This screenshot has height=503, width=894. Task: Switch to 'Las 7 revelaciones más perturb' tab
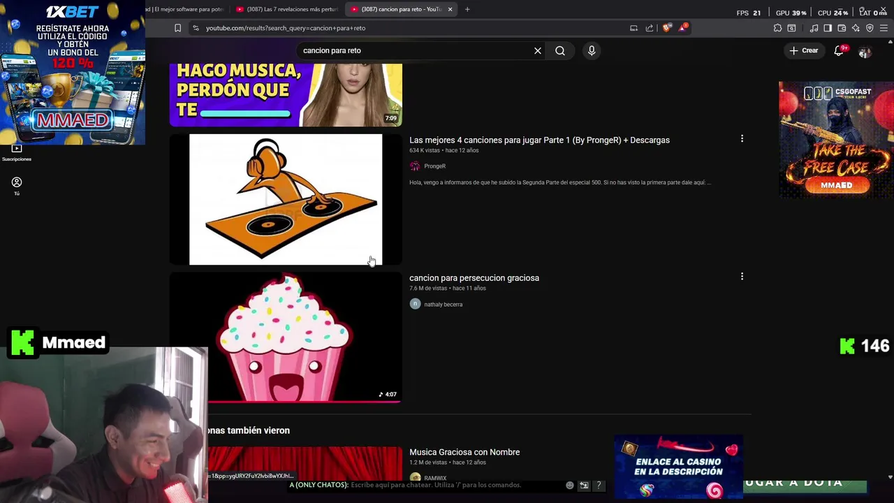coord(287,9)
